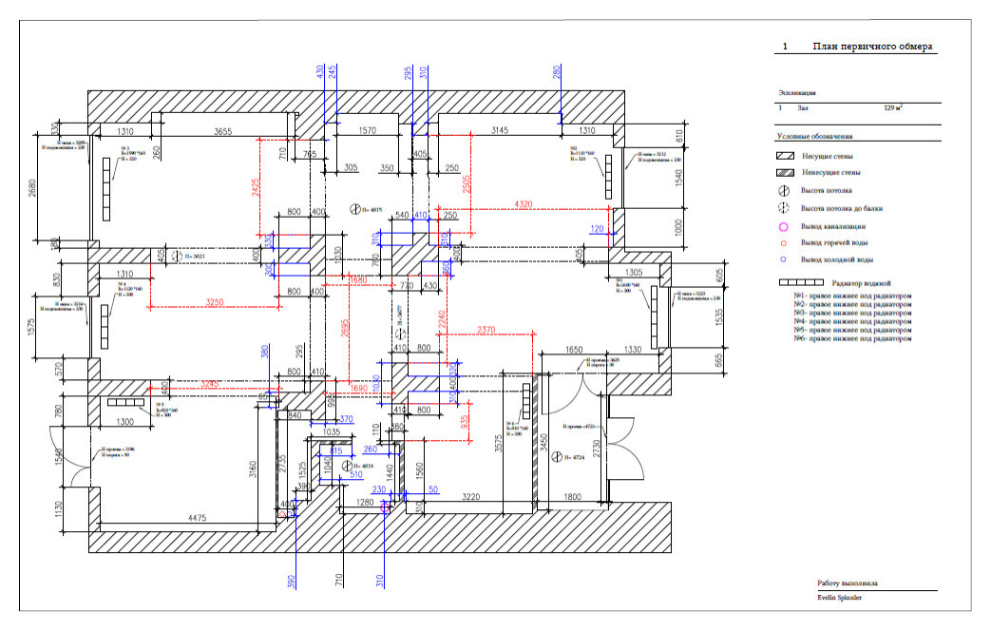Click the magenta Вывод канализации circle in legend
991x631 pixels.
(x=785, y=227)
